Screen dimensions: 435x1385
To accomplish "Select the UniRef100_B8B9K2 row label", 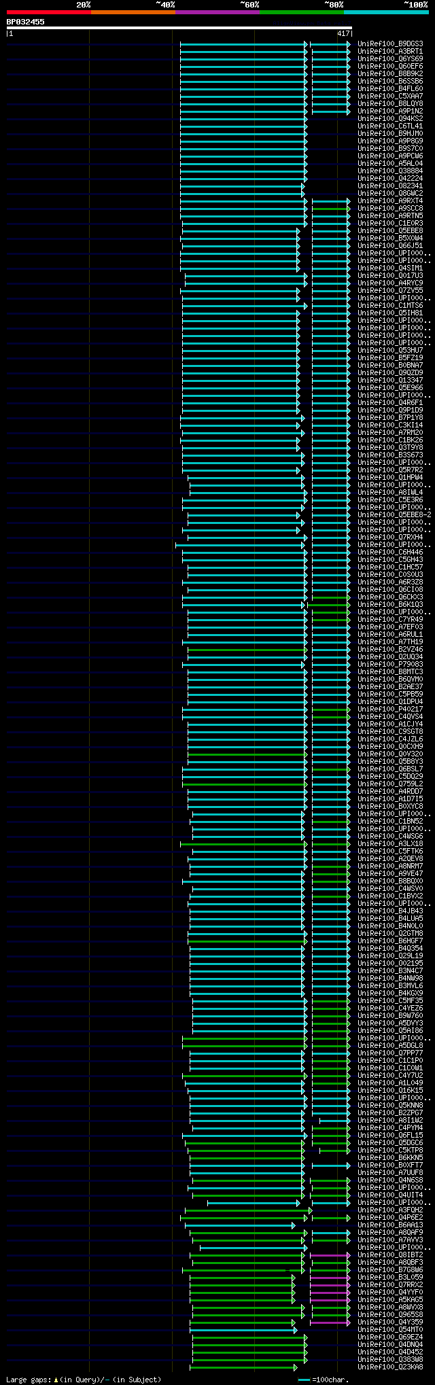I will click(390, 73).
